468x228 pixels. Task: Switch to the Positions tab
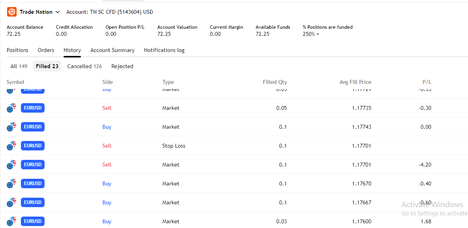(17, 50)
